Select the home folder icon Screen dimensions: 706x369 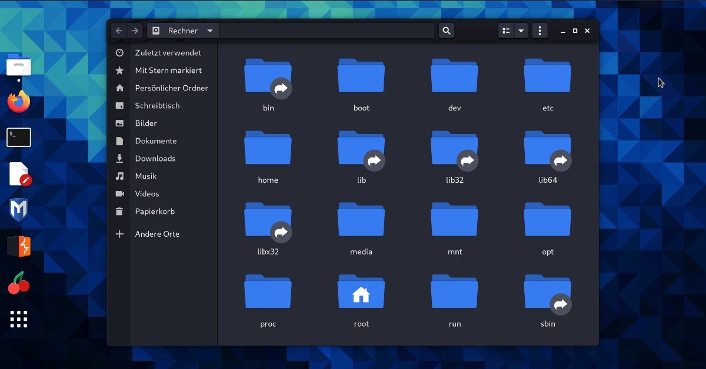tap(268, 148)
